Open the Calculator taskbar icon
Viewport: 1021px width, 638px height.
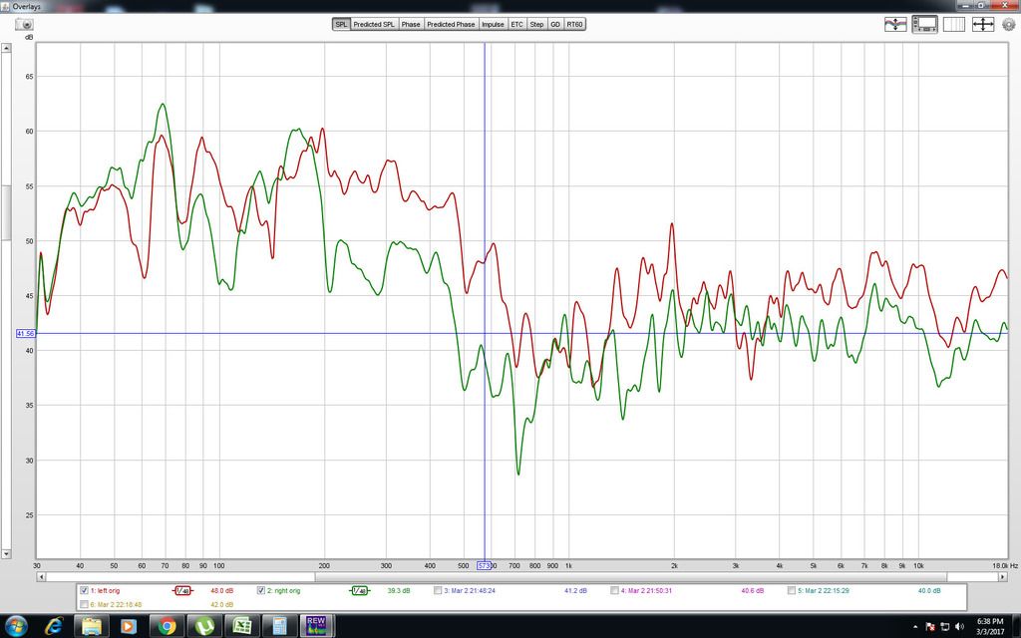pos(279,626)
